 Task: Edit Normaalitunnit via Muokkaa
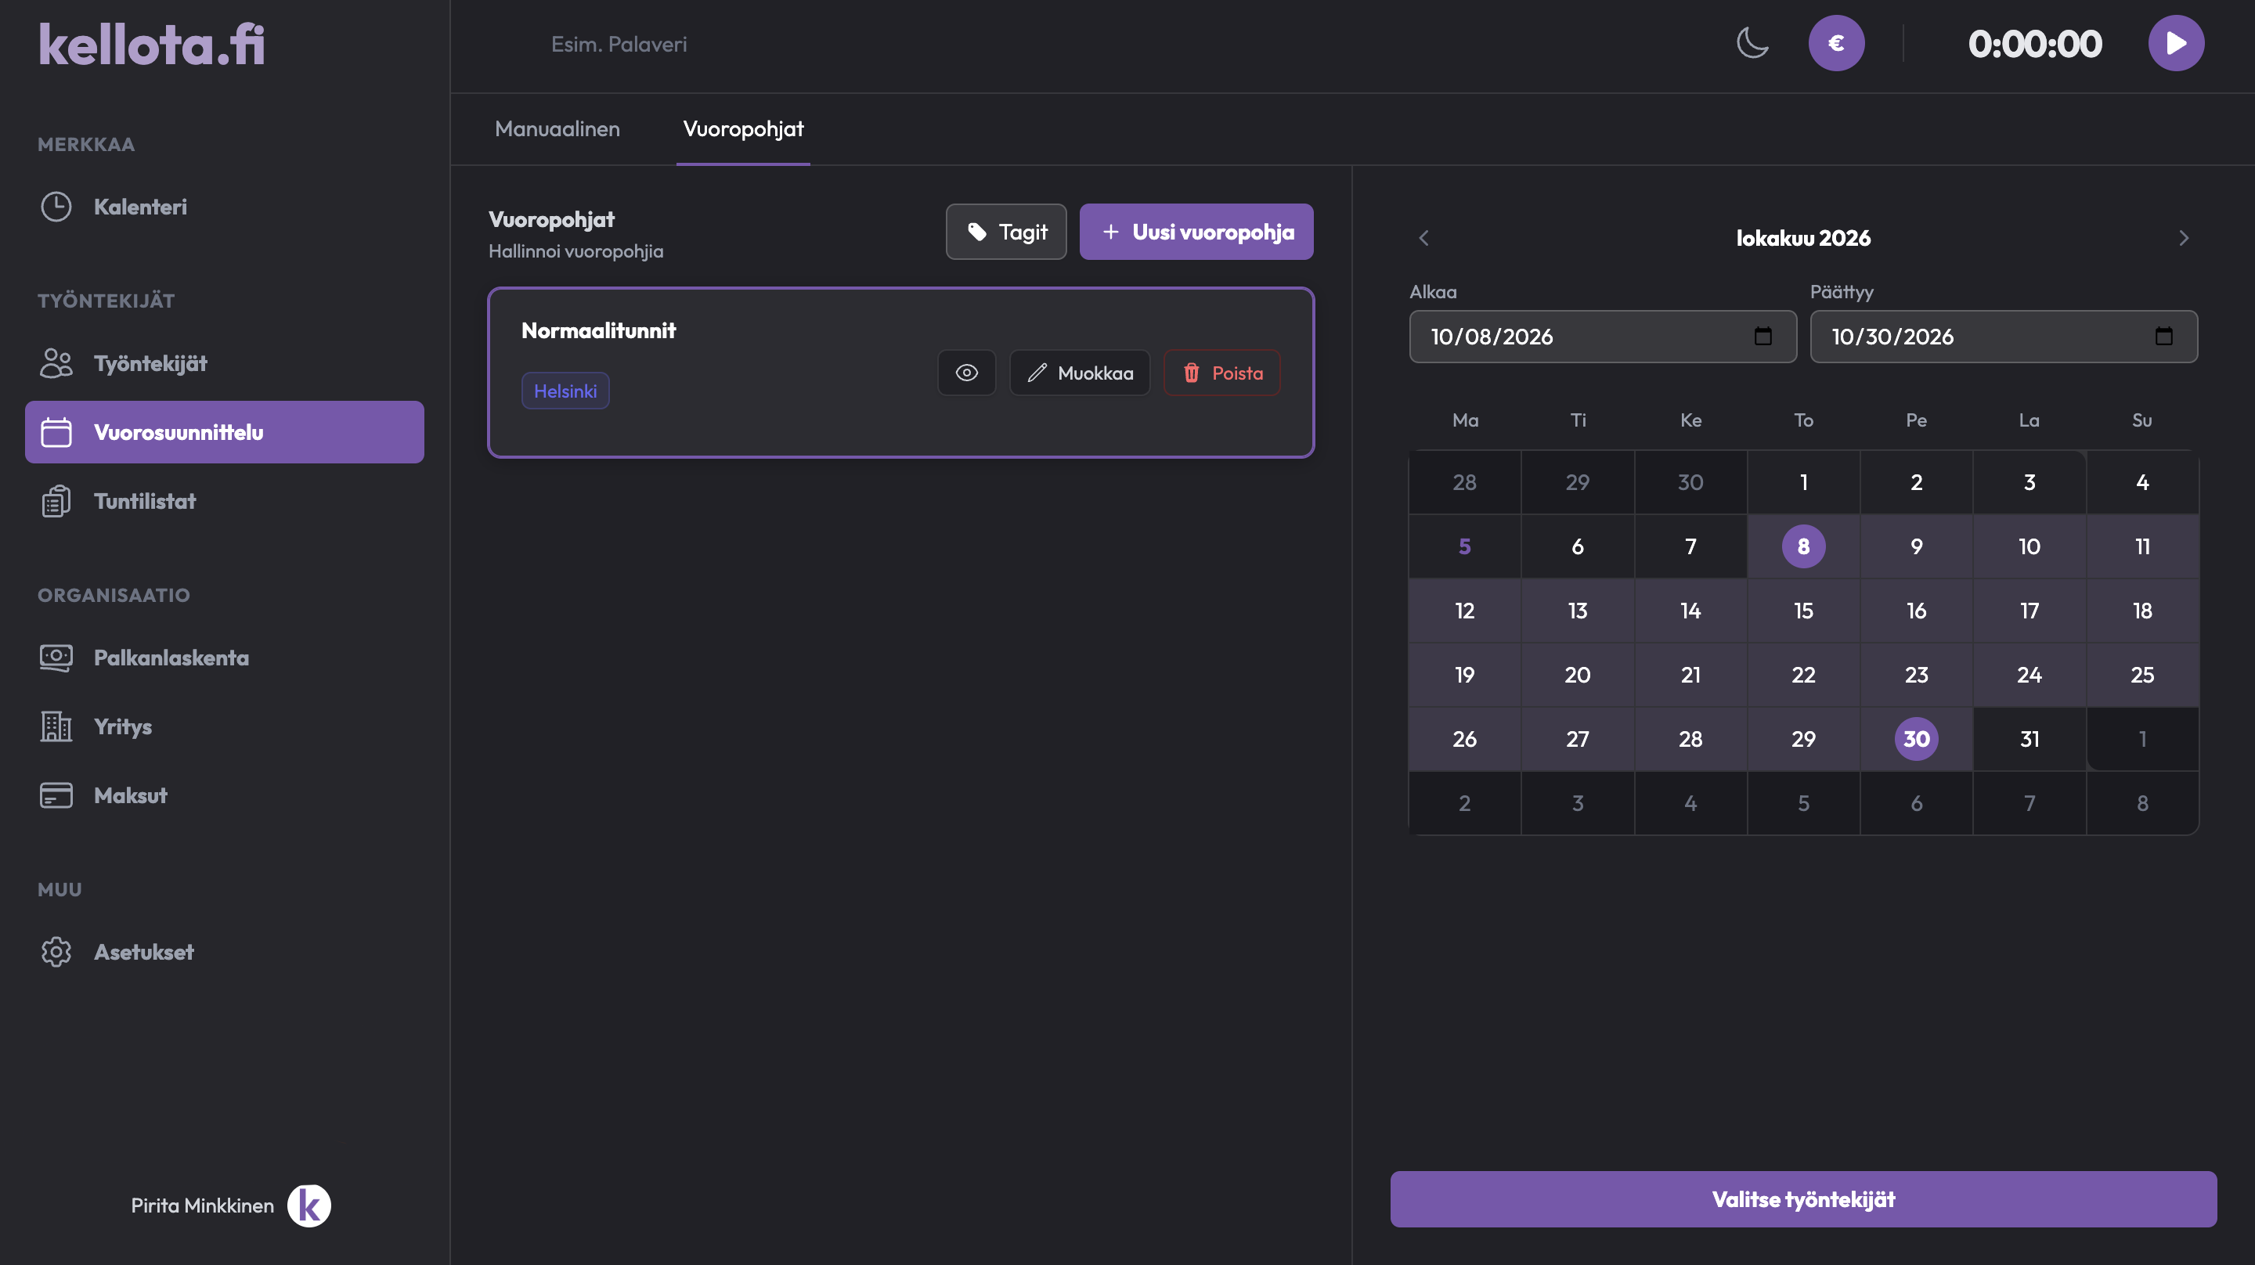tap(1080, 373)
